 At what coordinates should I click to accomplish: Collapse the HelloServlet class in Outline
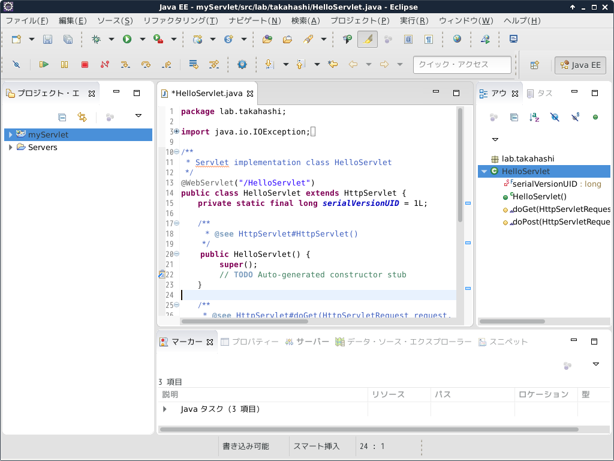click(484, 171)
